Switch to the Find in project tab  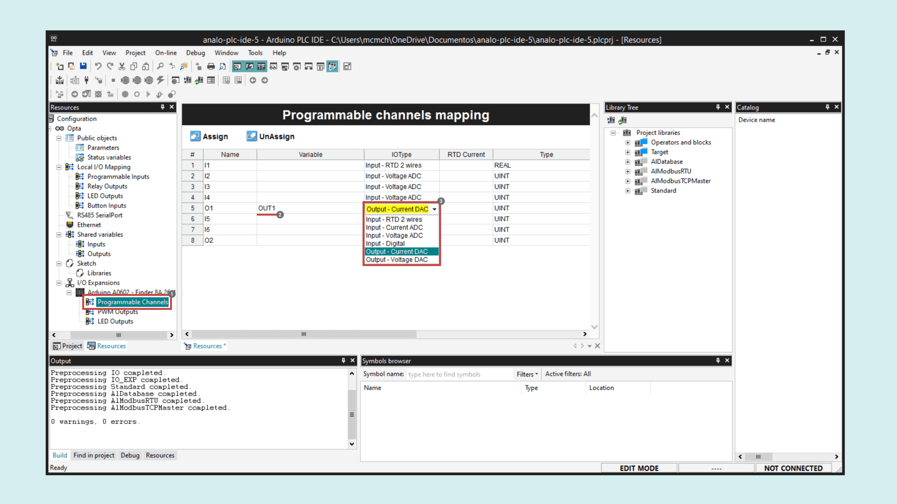[x=94, y=455]
